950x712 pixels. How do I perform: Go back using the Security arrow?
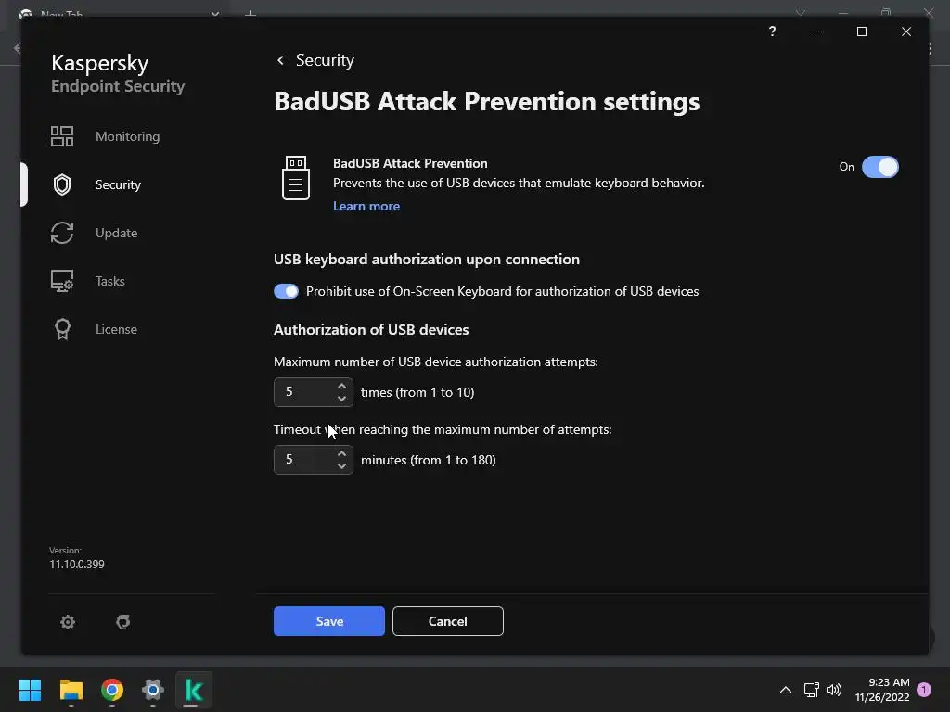click(280, 60)
